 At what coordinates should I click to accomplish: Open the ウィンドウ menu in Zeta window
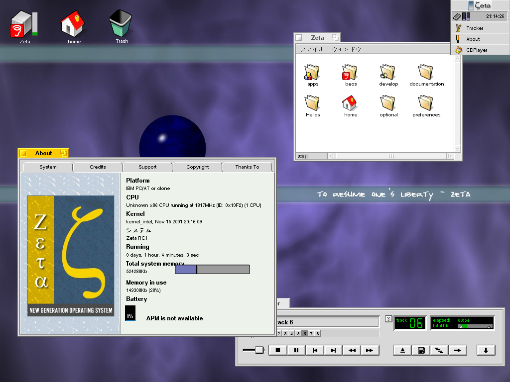(347, 49)
